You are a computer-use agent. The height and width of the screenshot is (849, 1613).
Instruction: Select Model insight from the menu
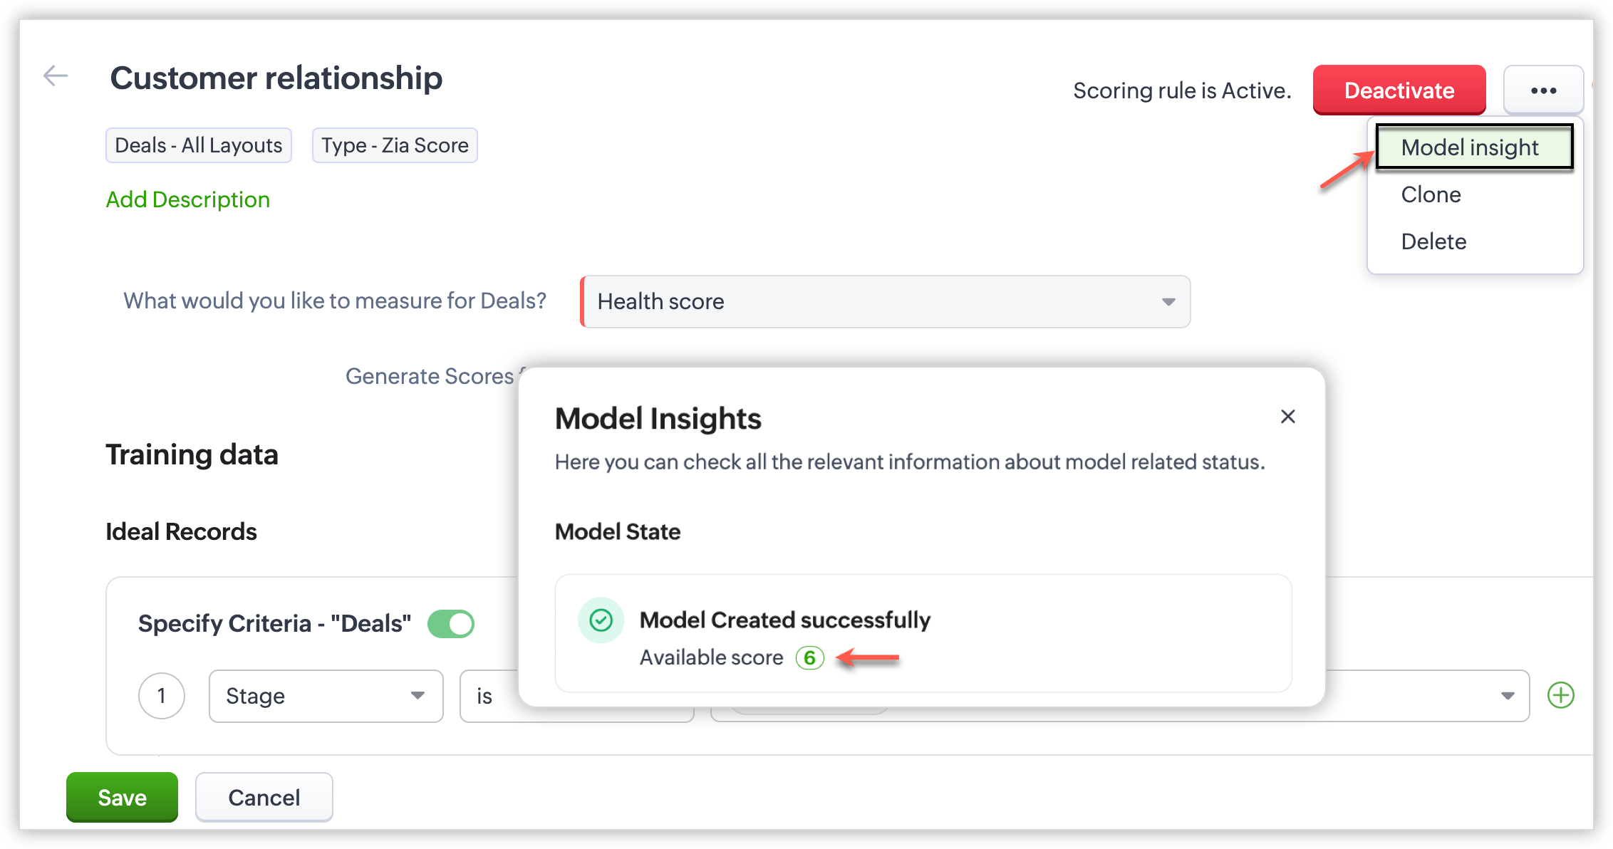1473,147
